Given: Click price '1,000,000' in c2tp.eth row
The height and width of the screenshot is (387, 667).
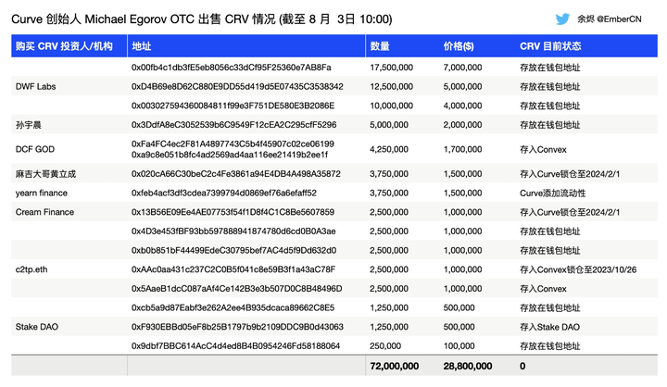Looking at the screenshot, I should [x=463, y=269].
